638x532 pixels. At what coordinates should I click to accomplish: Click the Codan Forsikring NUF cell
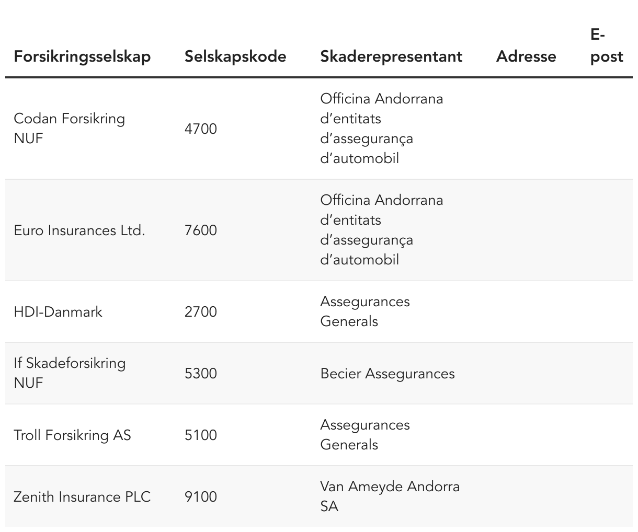(70, 129)
